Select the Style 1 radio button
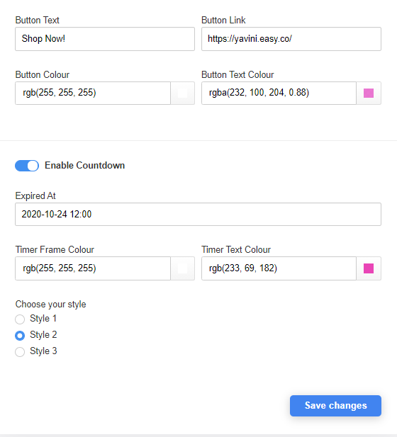 click(x=20, y=319)
